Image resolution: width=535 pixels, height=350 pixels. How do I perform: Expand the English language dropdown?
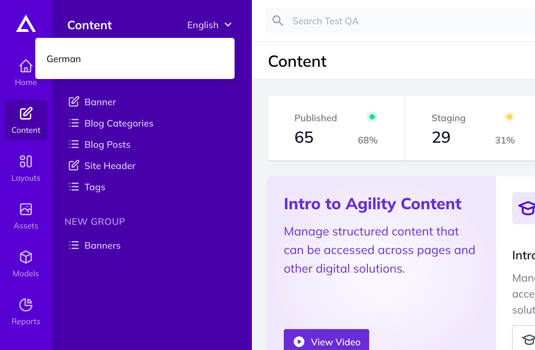tap(209, 25)
